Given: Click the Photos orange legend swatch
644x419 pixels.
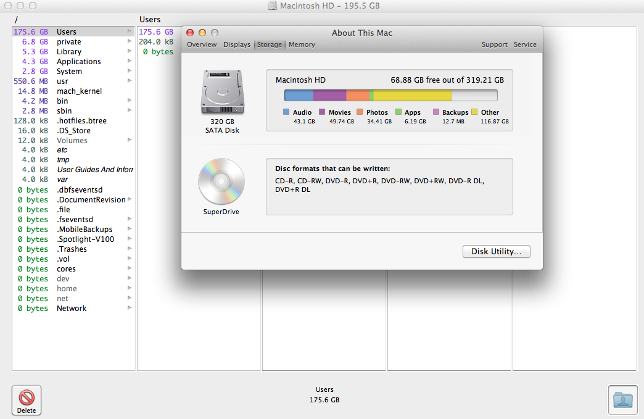Looking at the screenshot, I should click(x=360, y=112).
